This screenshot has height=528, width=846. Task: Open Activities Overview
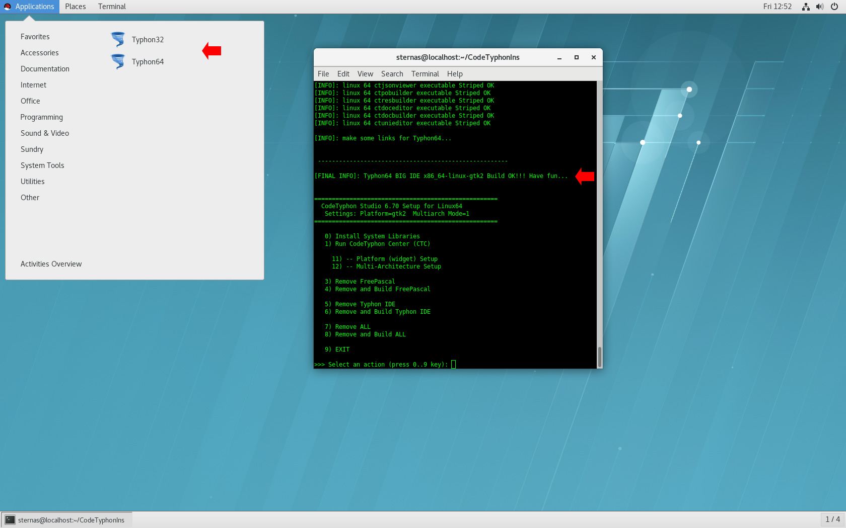[x=51, y=264]
